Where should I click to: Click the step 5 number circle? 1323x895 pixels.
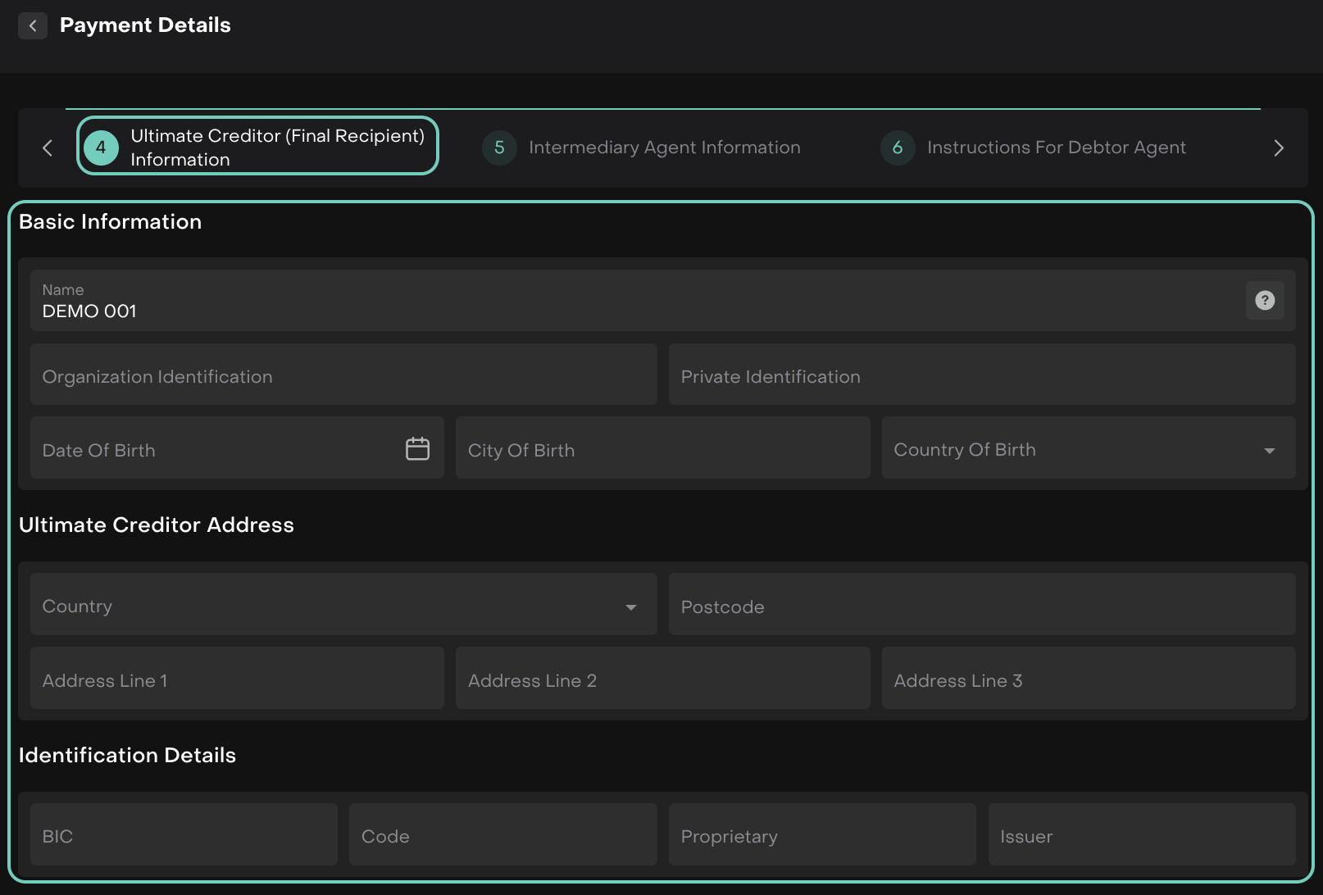tap(498, 148)
